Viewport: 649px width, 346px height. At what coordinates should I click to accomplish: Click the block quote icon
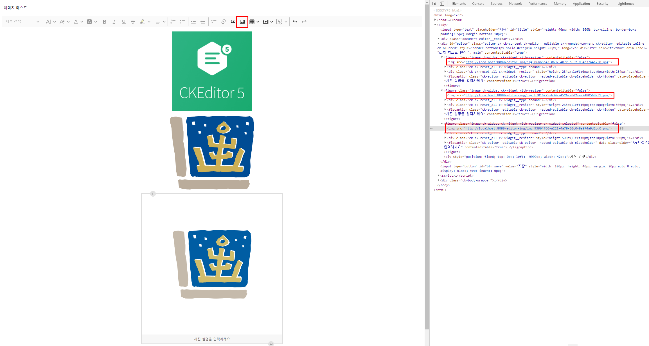coord(233,22)
